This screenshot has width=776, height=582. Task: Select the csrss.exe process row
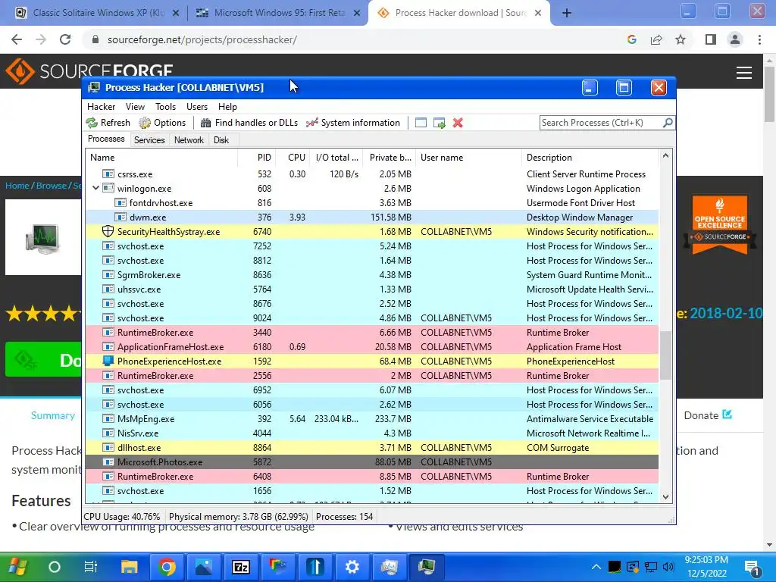pos(372,174)
